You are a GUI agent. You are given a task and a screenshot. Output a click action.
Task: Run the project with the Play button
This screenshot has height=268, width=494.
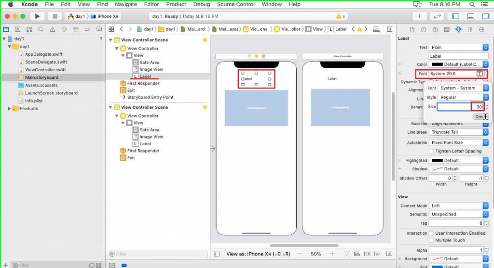pos(37,16)
